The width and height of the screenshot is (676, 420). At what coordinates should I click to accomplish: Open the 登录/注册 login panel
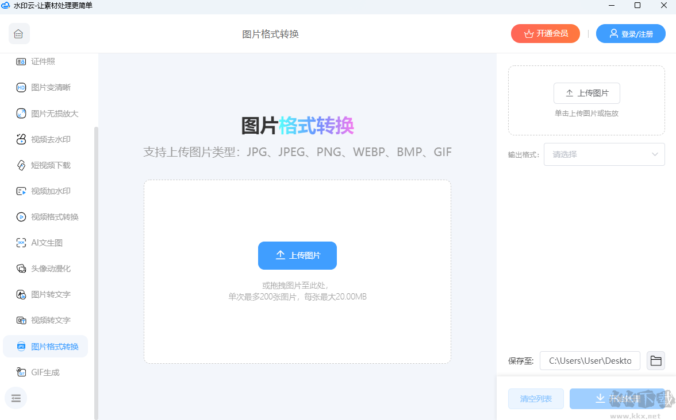point(631,33)
